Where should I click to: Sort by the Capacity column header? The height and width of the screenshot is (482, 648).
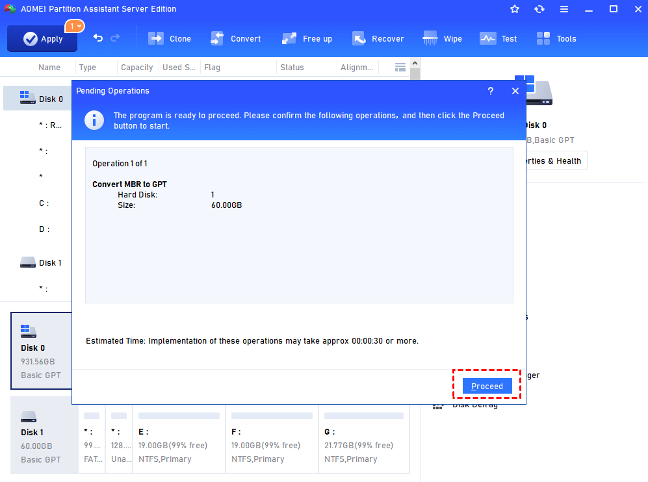click(136, 68)
